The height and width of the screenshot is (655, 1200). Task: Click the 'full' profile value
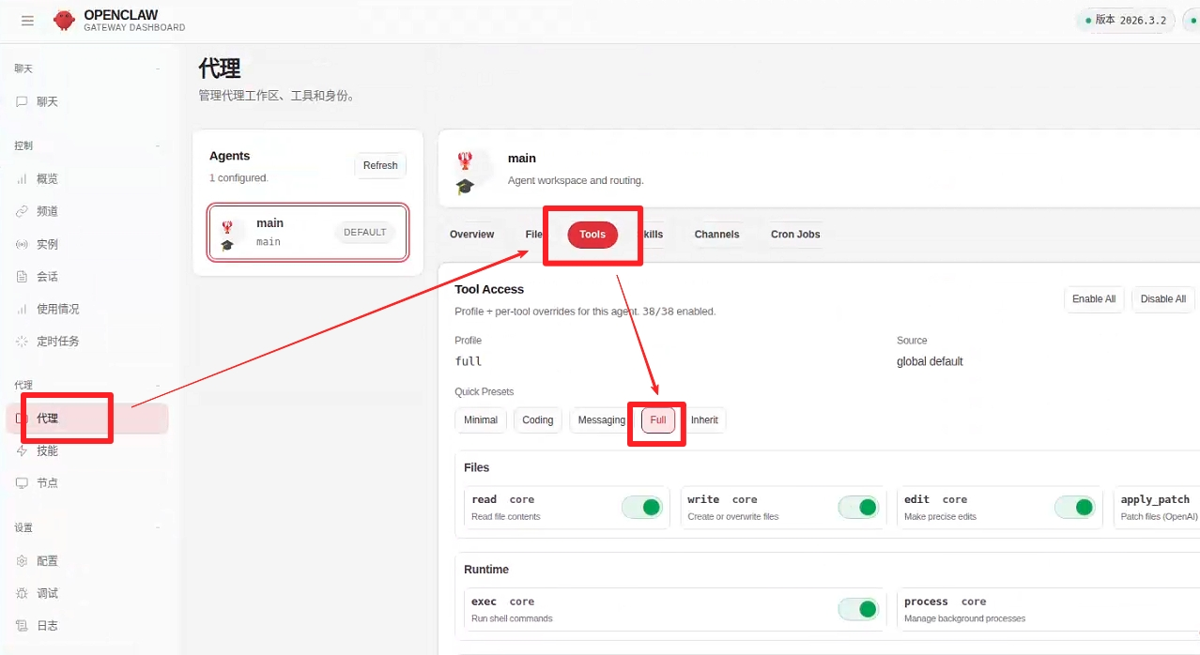(469, 361)
